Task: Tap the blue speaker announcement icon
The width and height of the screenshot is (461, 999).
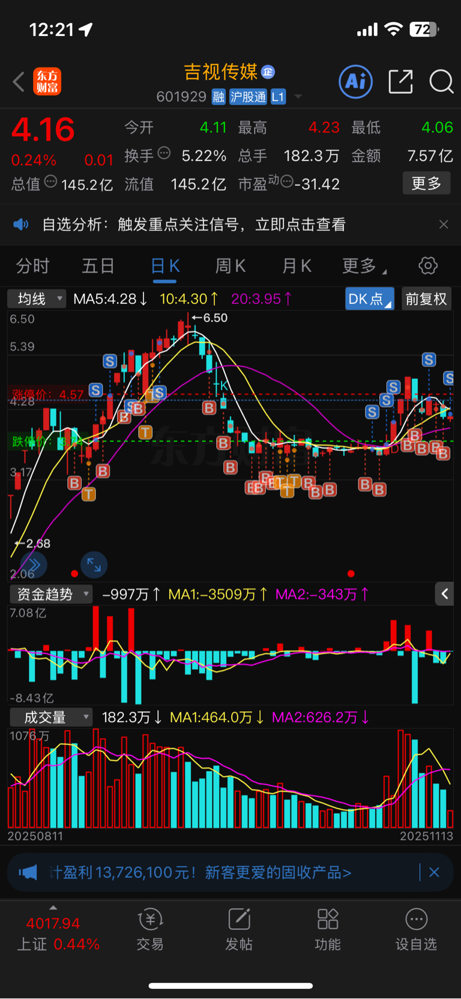Action: [x=21, y=225]
